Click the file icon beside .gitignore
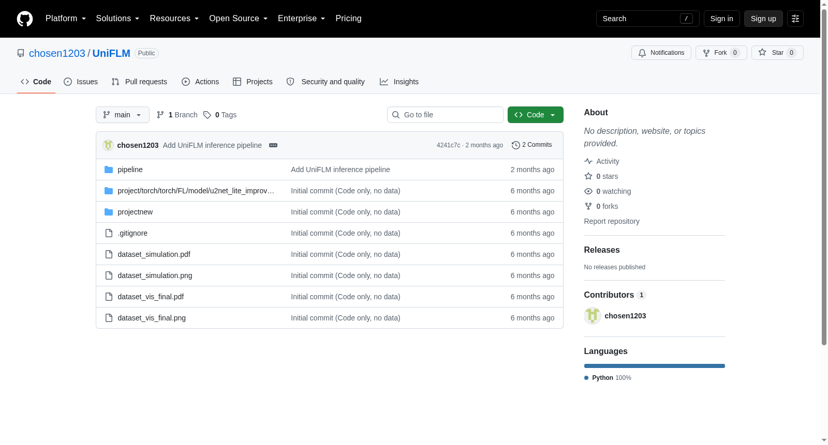 [109, 233]
